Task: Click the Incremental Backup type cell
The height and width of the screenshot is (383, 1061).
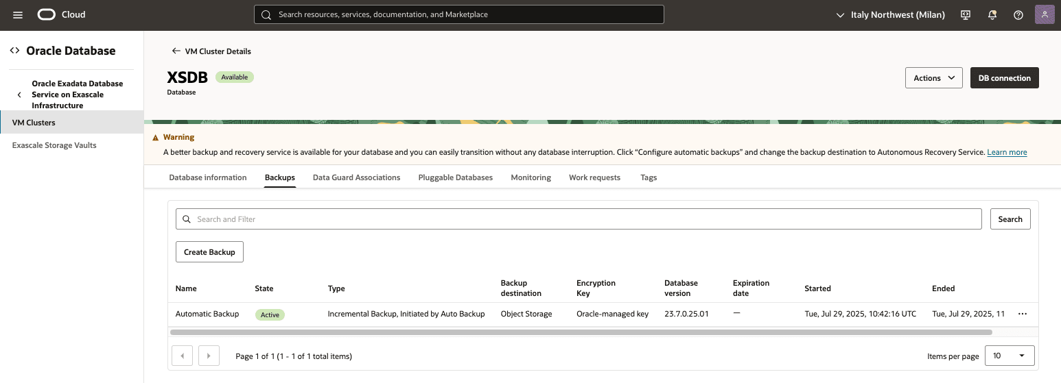Action: tap(406, 314)
